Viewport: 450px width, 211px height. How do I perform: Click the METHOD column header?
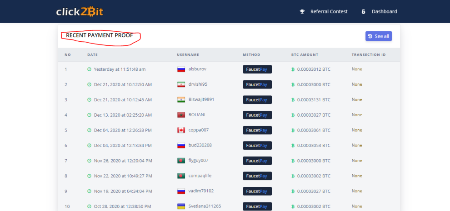(251, 55)
